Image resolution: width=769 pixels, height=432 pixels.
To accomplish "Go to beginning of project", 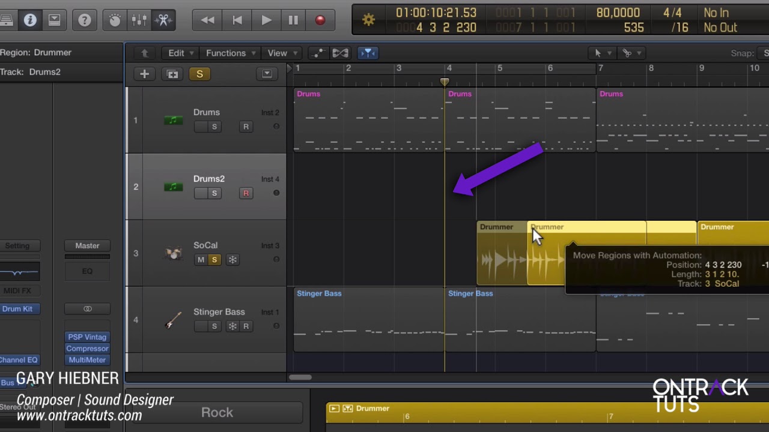I will pos(237,20).
